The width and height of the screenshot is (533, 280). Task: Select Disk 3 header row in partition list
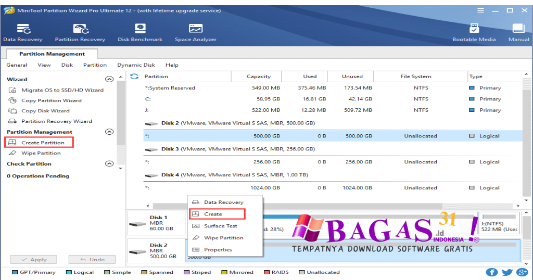click(333, 149)
